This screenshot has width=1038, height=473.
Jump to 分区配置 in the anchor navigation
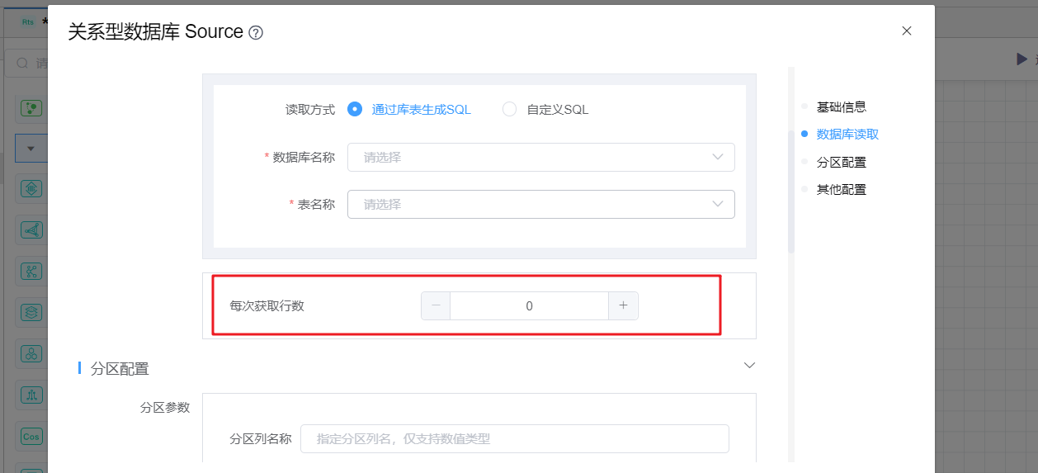point(841,162)
